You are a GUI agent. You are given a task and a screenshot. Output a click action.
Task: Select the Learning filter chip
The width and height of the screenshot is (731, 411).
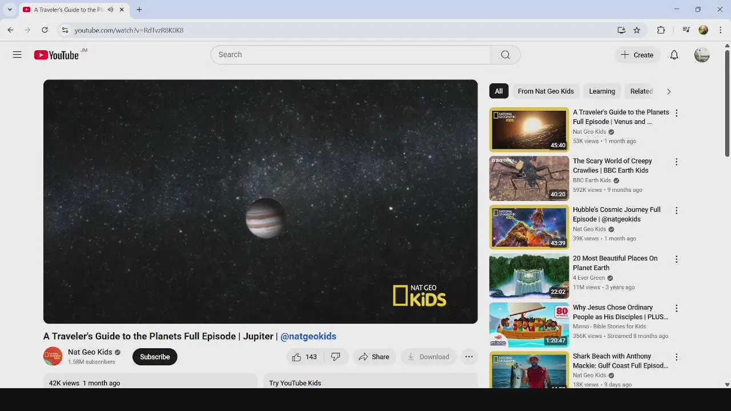click(x=602, y=91)
